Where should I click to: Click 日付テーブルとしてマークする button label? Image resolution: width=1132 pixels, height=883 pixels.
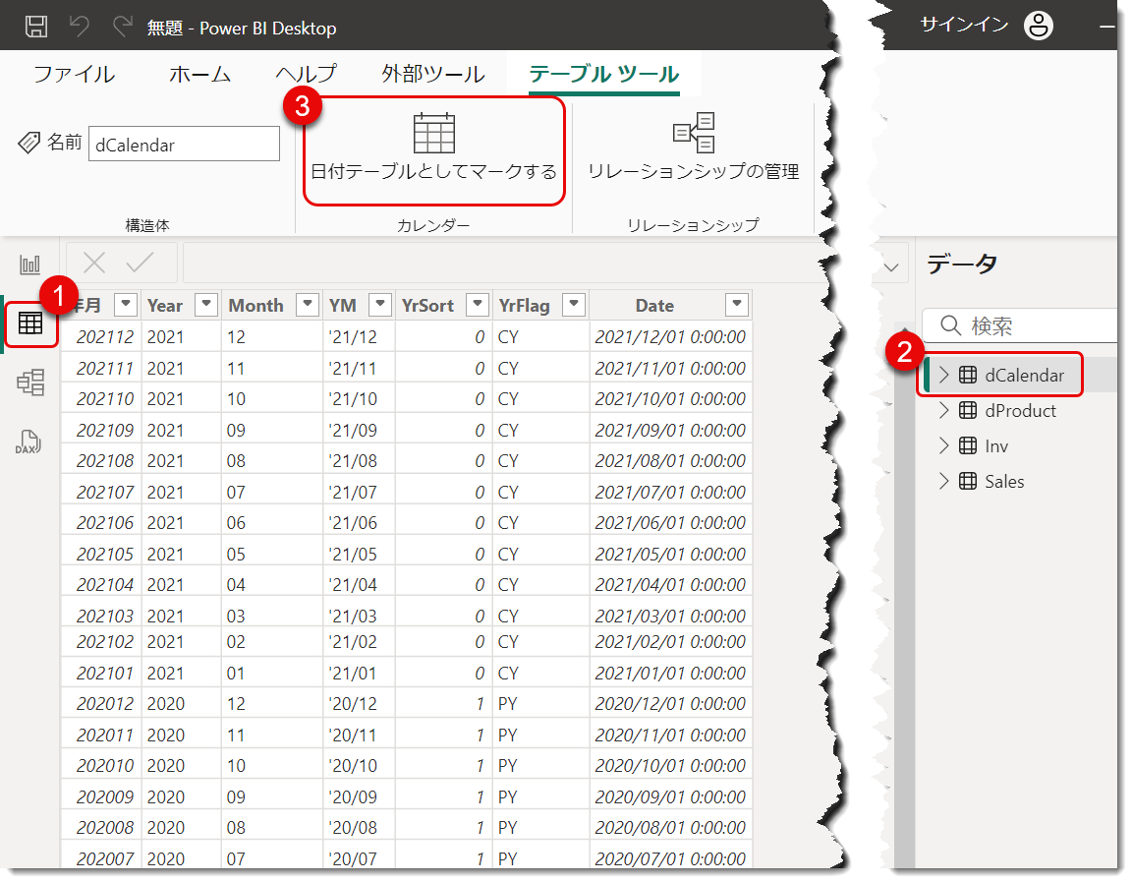(434, 171)
